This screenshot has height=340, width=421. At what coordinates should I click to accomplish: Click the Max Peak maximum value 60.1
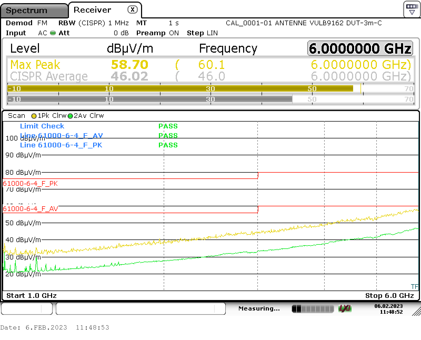click(x=212, y=65)
